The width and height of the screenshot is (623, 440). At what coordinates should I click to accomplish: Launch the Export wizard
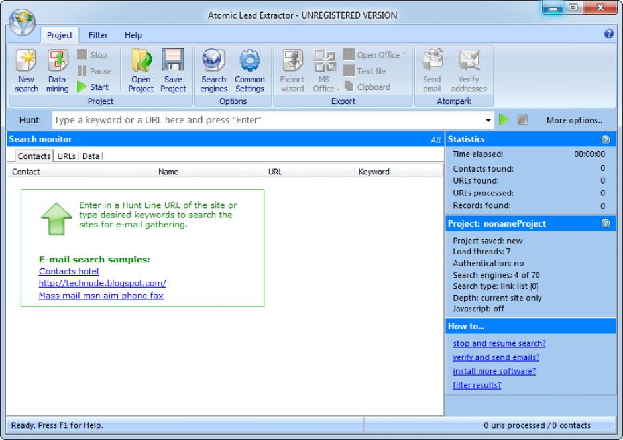292,71
